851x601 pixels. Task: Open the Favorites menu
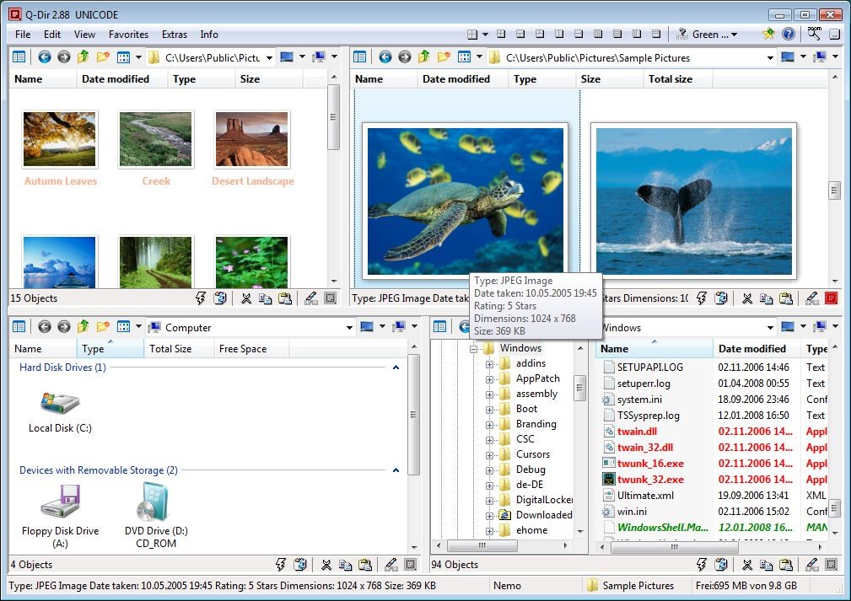point(128,35)
